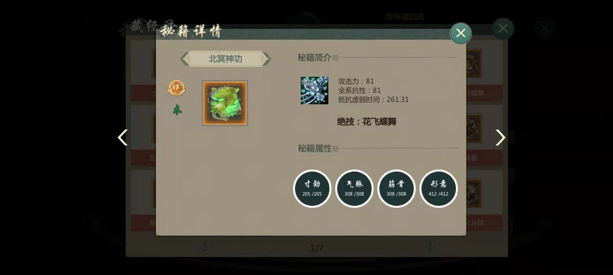The height and width of the screenshot is (275, 613).
Task: Tap the green 木 element symbol
Action: [177, 110]
